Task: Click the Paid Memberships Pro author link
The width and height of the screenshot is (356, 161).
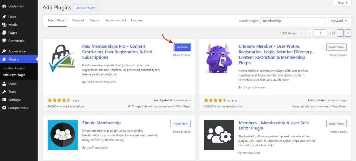Action: tap(101, 82)
